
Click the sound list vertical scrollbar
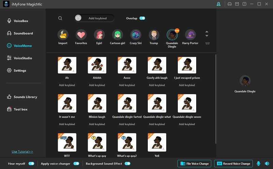tap(216, 99)
